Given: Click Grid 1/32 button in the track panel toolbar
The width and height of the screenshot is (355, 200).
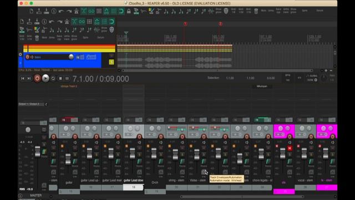Looking at the screenshot, I should pos(22,37).
